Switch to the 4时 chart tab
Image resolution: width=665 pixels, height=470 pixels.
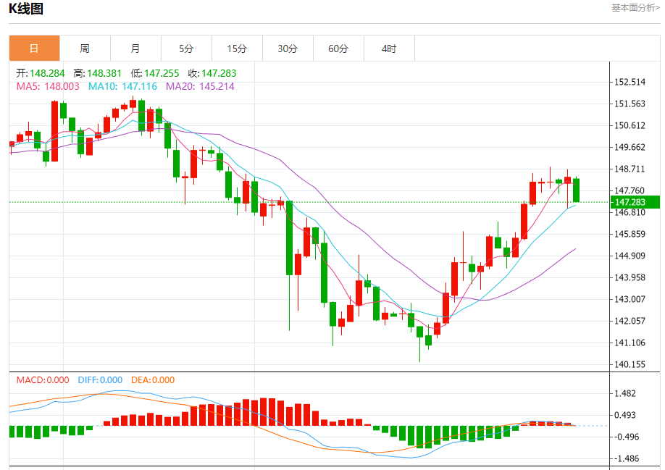coord(389,49)
